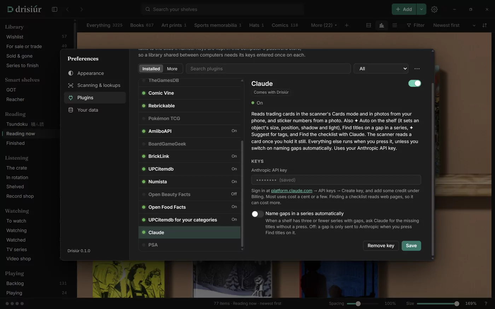The image size is (495, 309).
Task: Click the Drisiúr logo
Action: point(24,9)
